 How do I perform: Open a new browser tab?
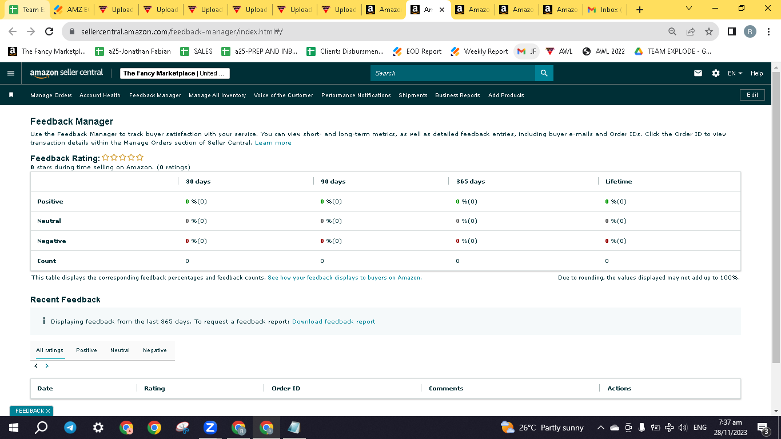[x=639, y=10]
